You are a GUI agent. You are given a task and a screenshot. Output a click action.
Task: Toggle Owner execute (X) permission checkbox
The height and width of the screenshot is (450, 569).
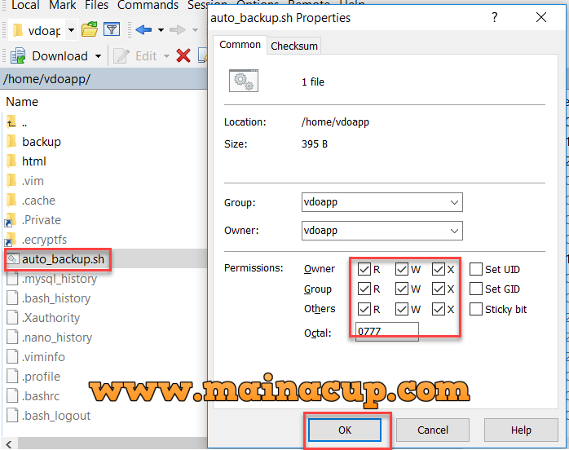point(439,269)
